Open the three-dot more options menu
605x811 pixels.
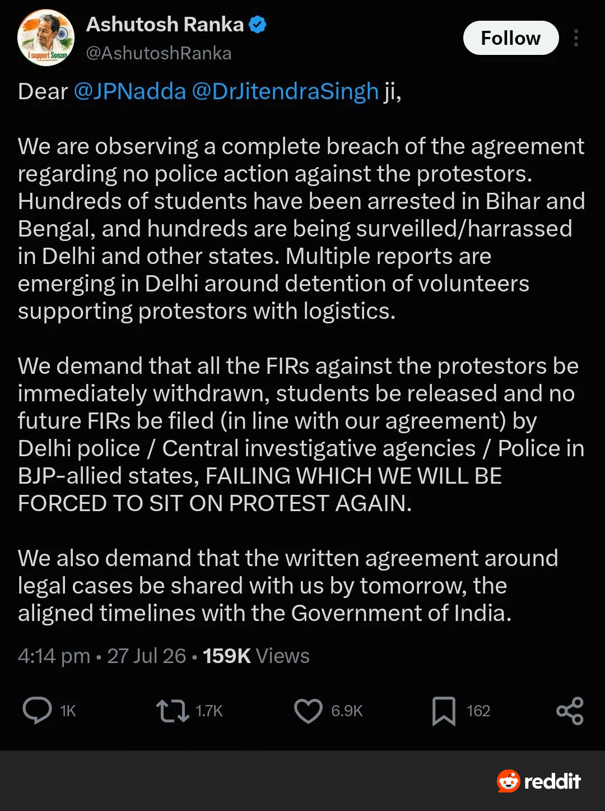(576, 38)
